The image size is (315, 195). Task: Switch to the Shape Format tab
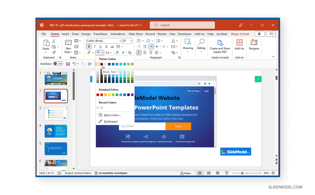click(240, 34)
